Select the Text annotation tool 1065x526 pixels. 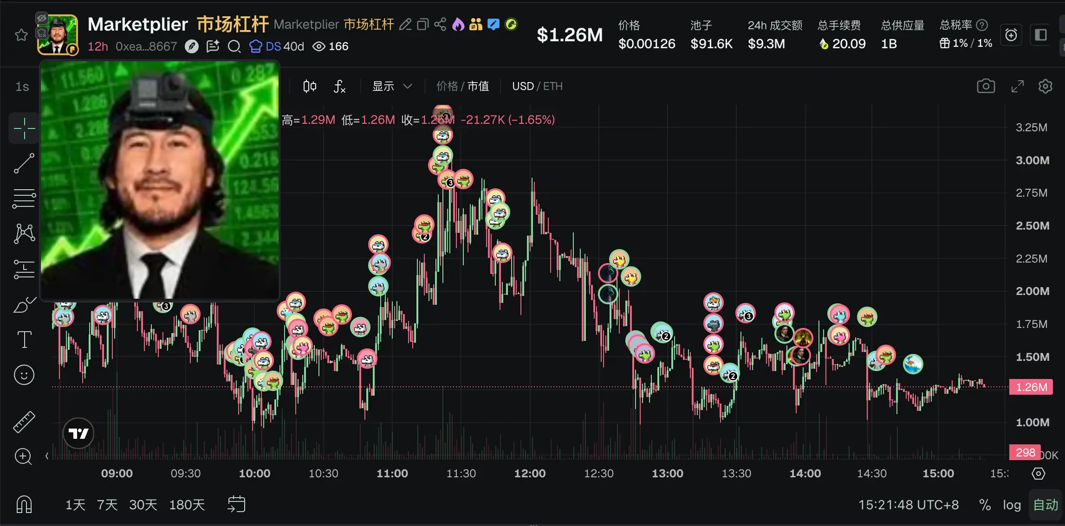point(24,340)
